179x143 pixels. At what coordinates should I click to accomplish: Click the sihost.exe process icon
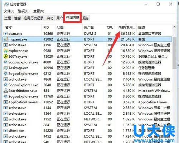6,130
